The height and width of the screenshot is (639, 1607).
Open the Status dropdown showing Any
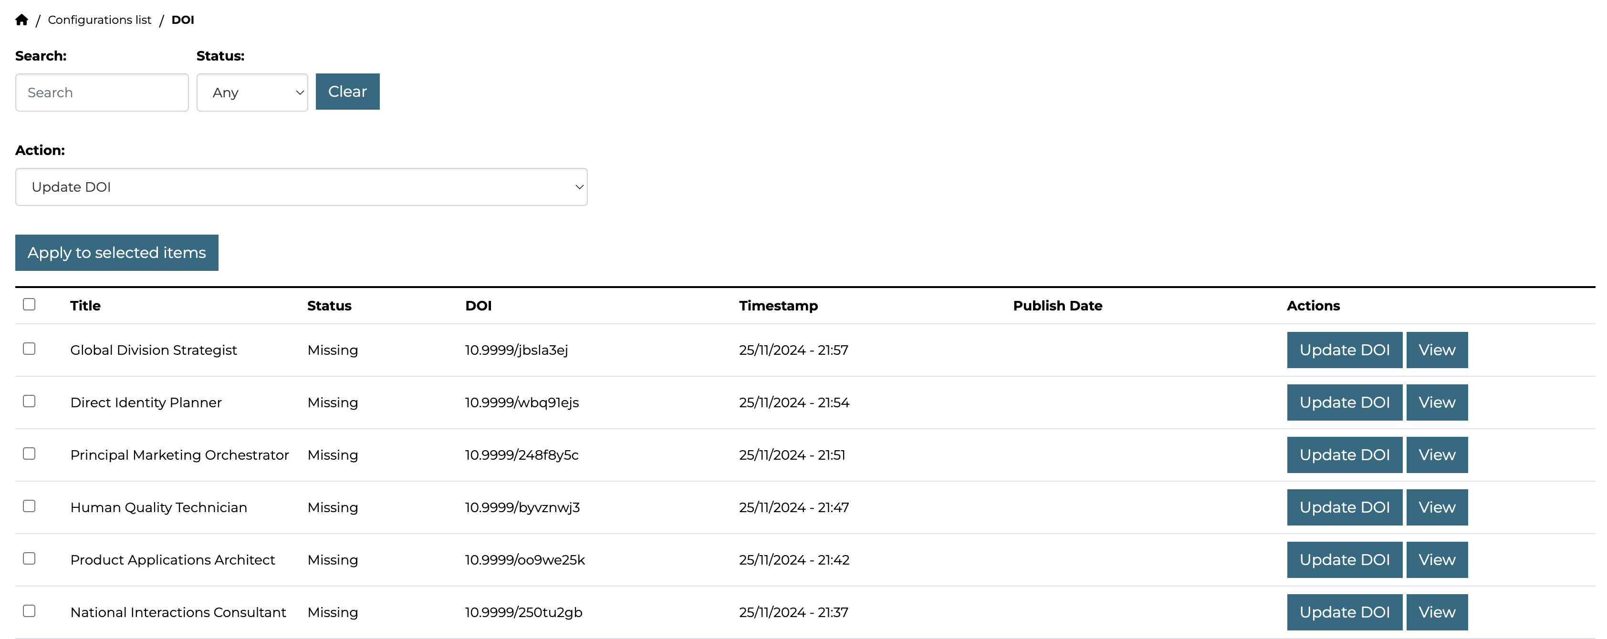click(x=252, y=92)
